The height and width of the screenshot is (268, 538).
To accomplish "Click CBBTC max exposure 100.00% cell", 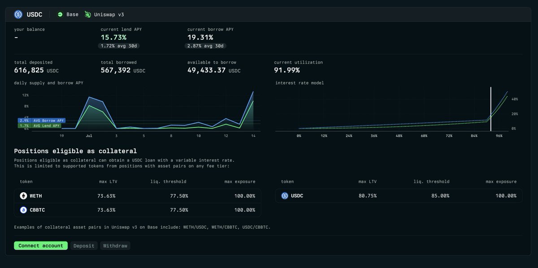I will pyautogui.click(x=245, y=210).
